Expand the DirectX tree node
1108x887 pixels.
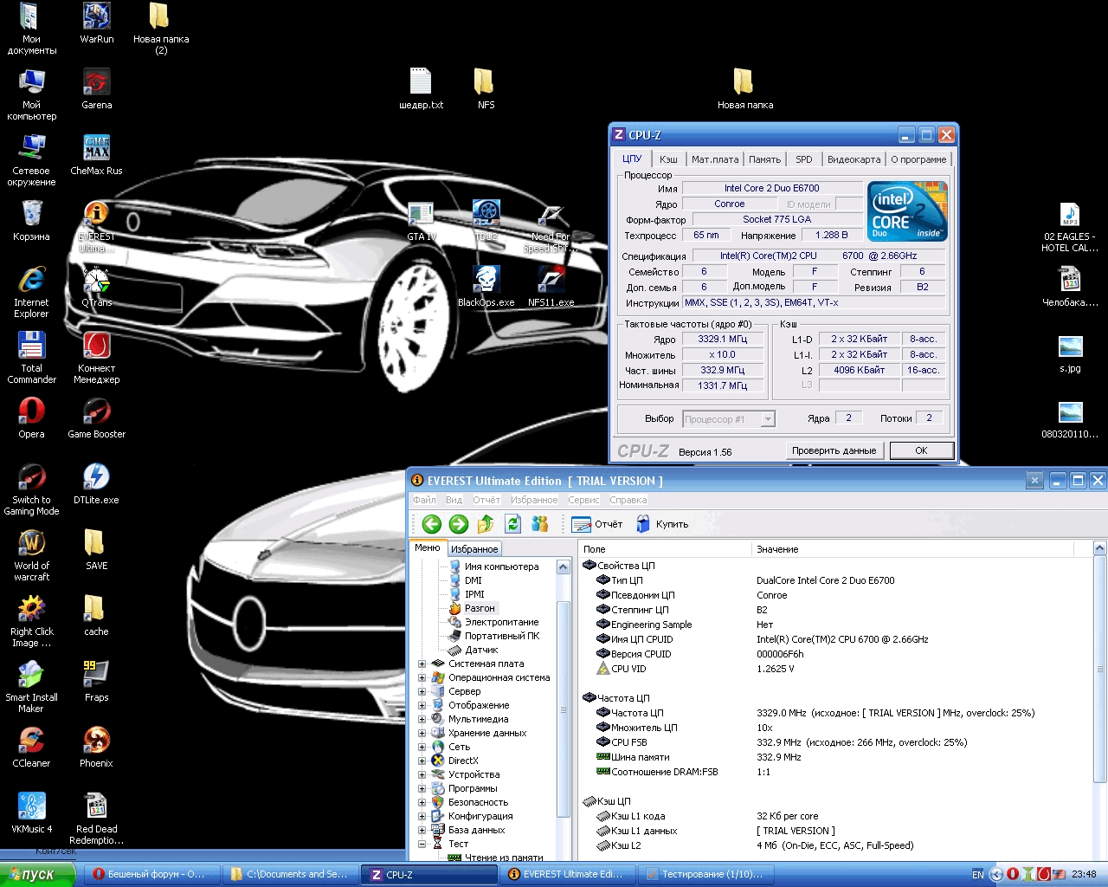[422, 761]
